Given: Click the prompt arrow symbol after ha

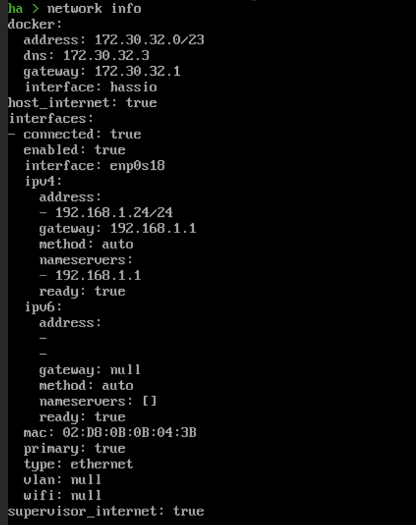Looking at the screenshot, I should (35, 9).
